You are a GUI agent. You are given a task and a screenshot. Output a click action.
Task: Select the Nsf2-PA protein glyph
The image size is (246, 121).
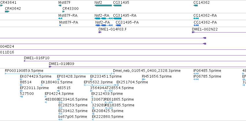pyautogui.click(x=104, y=25)
